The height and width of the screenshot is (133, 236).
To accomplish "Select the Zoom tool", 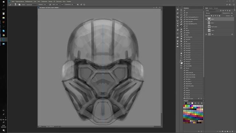I will [x=181, y=56].
